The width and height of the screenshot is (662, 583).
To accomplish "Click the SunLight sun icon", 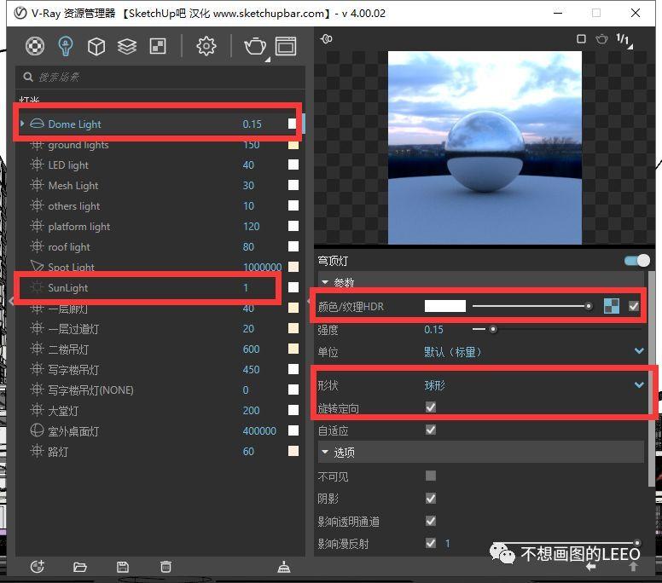I will pyautogui.click(x=38, y=287).
